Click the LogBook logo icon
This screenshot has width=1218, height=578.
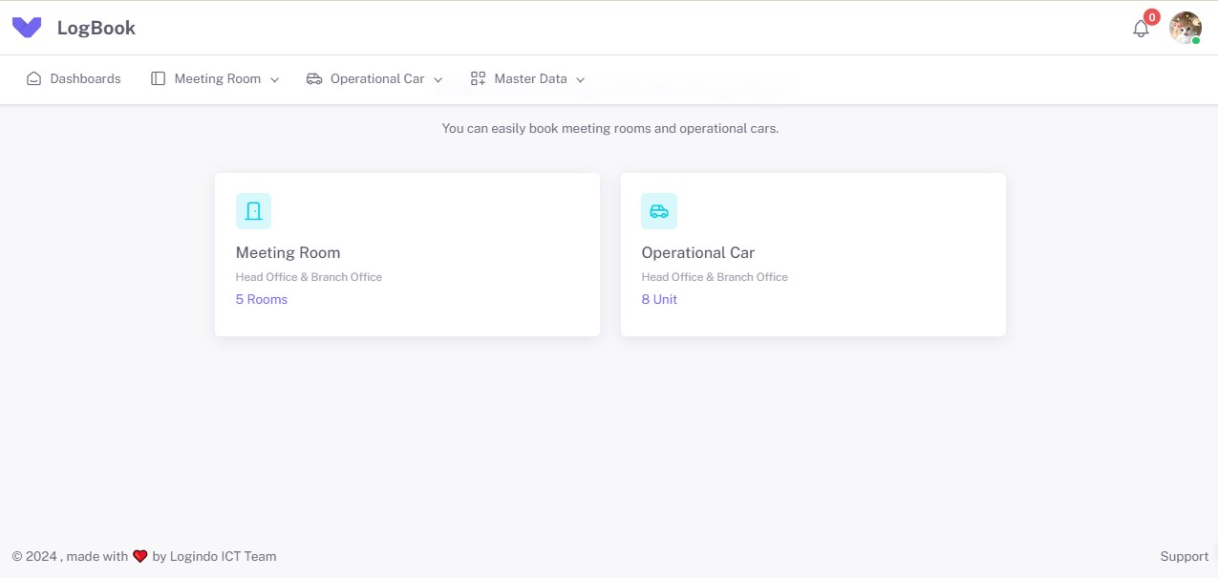click(x=26, y=27)
